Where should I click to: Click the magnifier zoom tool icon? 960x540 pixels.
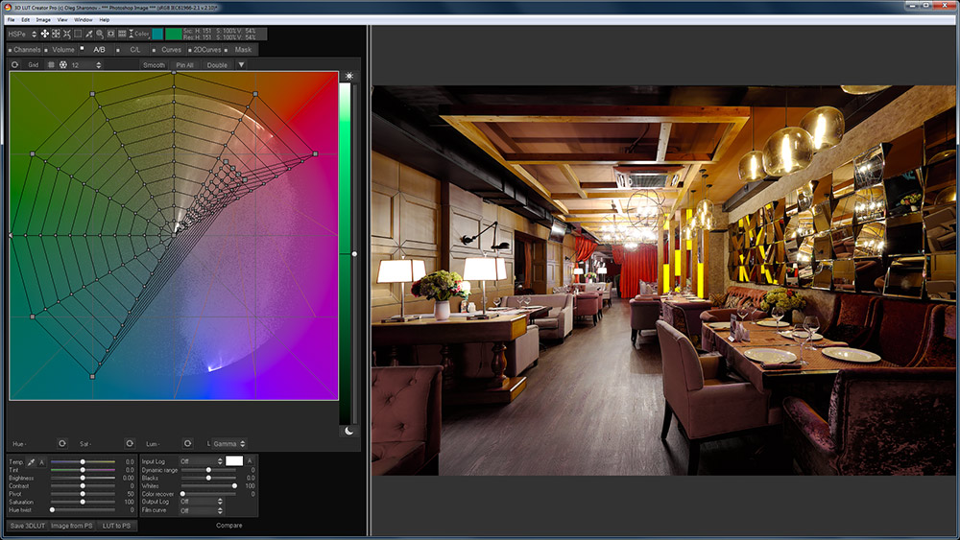(99, 34)
